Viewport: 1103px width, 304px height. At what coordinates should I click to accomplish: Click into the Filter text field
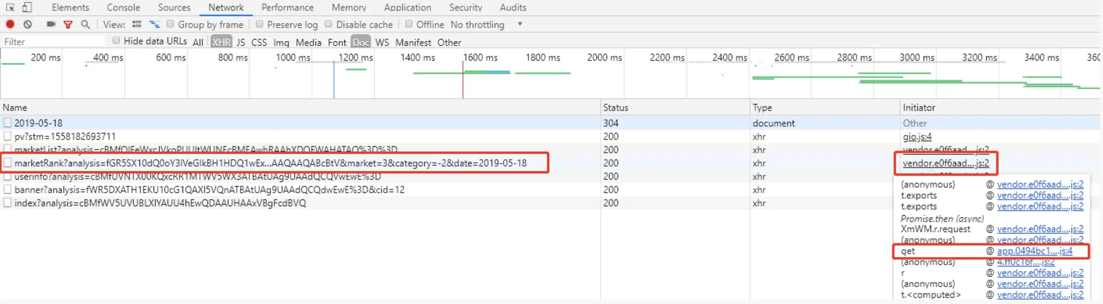click(x=53, y=41)
